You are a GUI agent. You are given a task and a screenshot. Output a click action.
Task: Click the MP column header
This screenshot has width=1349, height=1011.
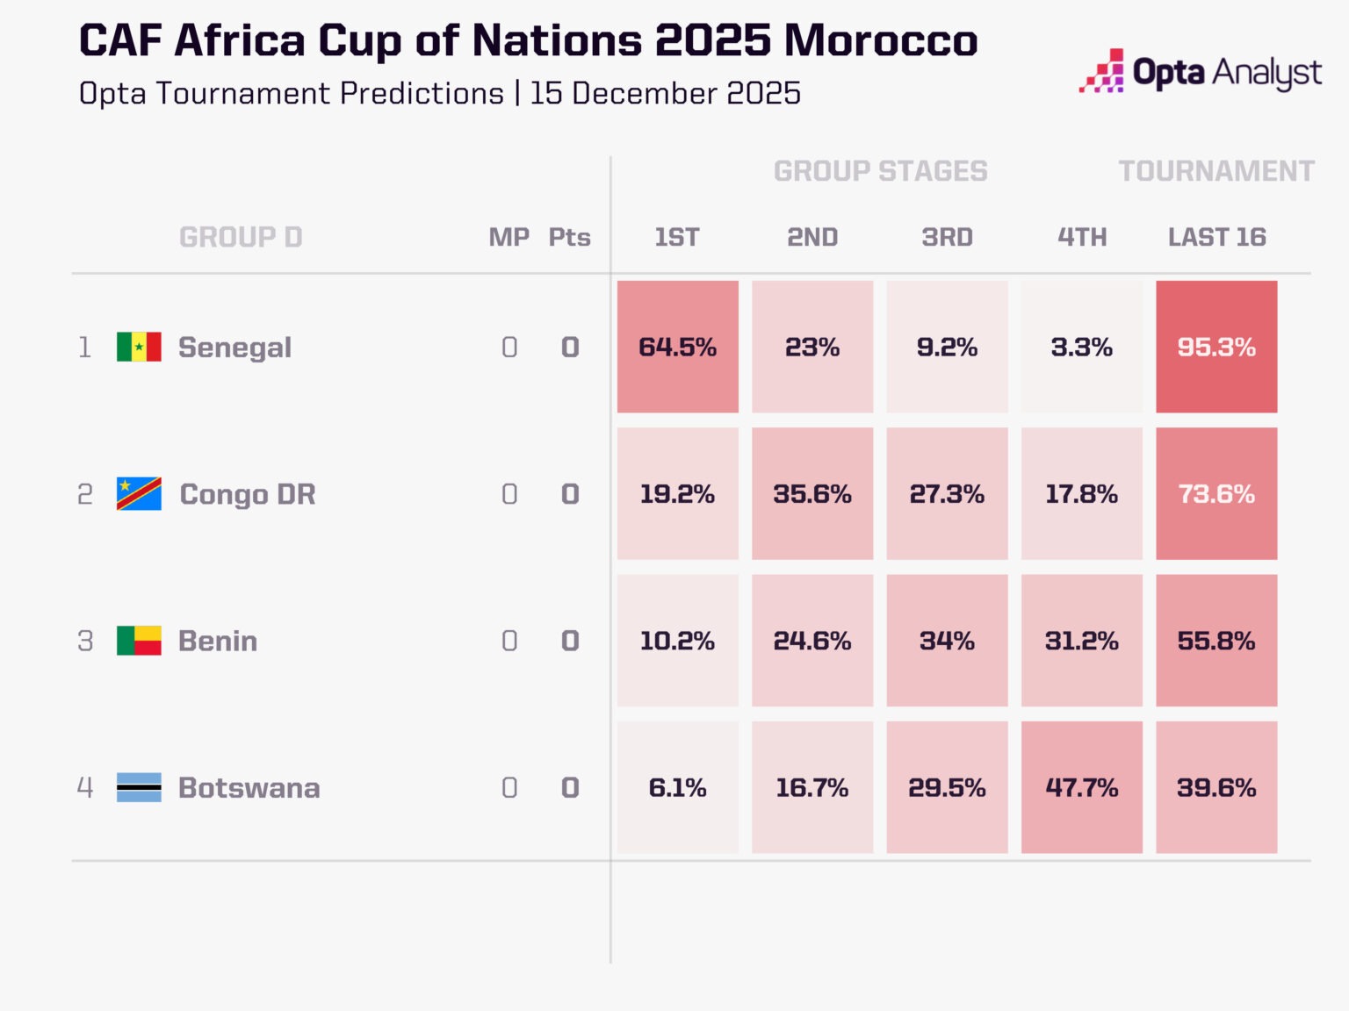[x=509, y=237]
